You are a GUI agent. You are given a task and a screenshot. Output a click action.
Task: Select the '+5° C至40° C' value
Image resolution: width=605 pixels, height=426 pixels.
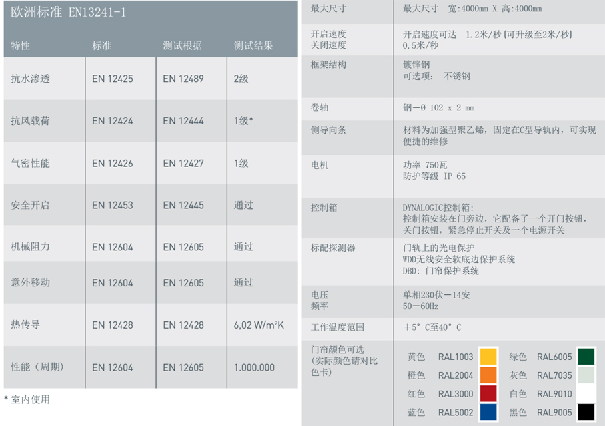pos(432,327)
